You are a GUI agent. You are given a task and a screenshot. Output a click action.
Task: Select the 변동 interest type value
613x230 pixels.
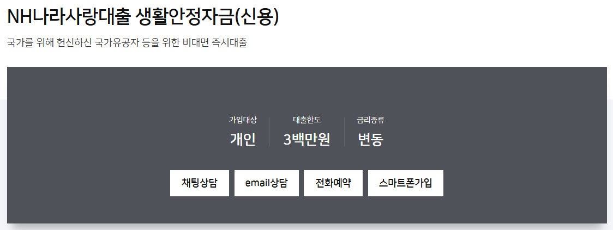click(x=370, y=140)
